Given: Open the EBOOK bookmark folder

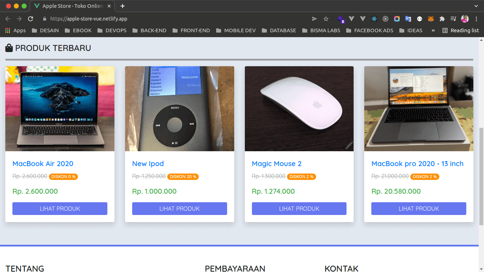Looking at the screenshot, I should 78,30.
